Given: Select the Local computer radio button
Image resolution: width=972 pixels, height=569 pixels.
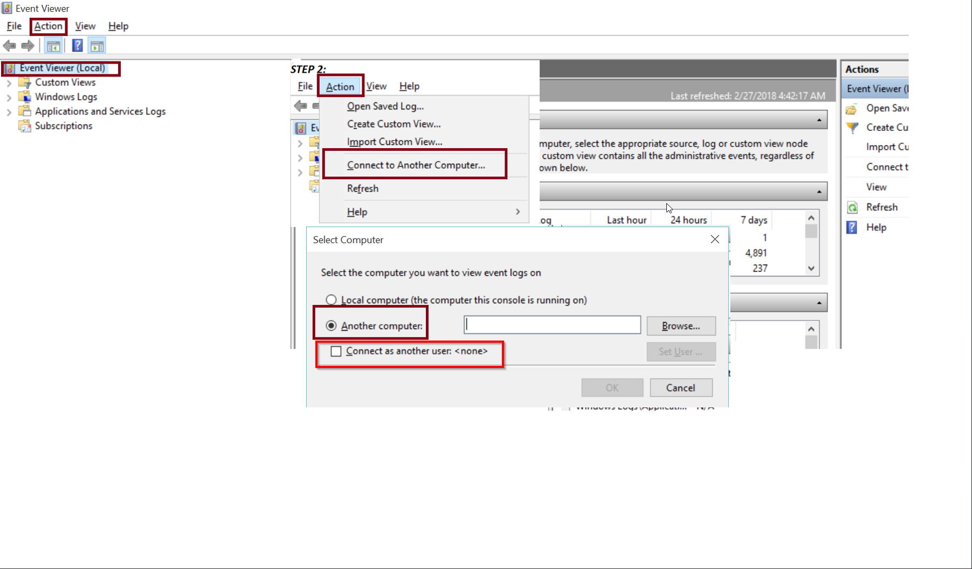Looking at the screenshot, I should [x=331, y=300].
